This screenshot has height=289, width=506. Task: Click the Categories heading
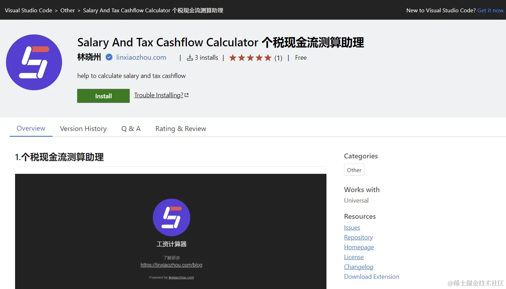(361, 156)
